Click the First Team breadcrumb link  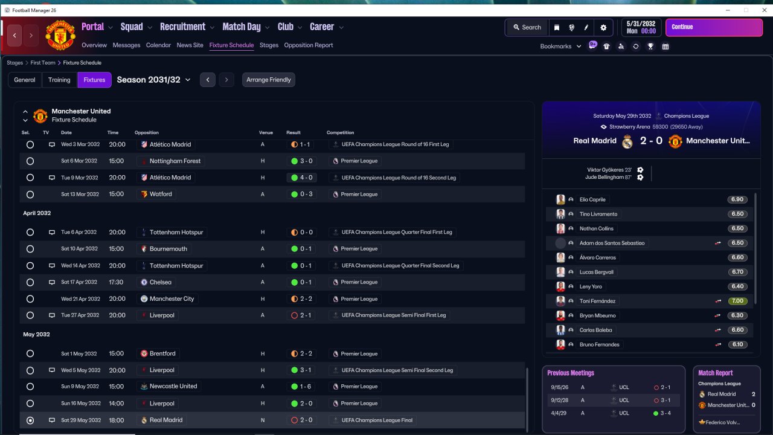click(43, 63)
